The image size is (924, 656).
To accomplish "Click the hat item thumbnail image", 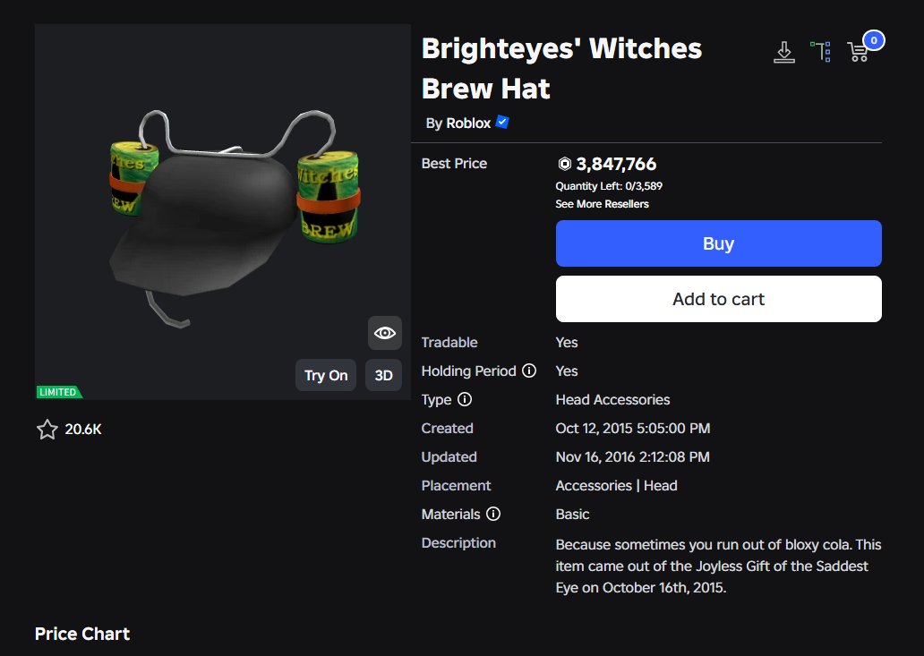I will click(x=223, y=212).
